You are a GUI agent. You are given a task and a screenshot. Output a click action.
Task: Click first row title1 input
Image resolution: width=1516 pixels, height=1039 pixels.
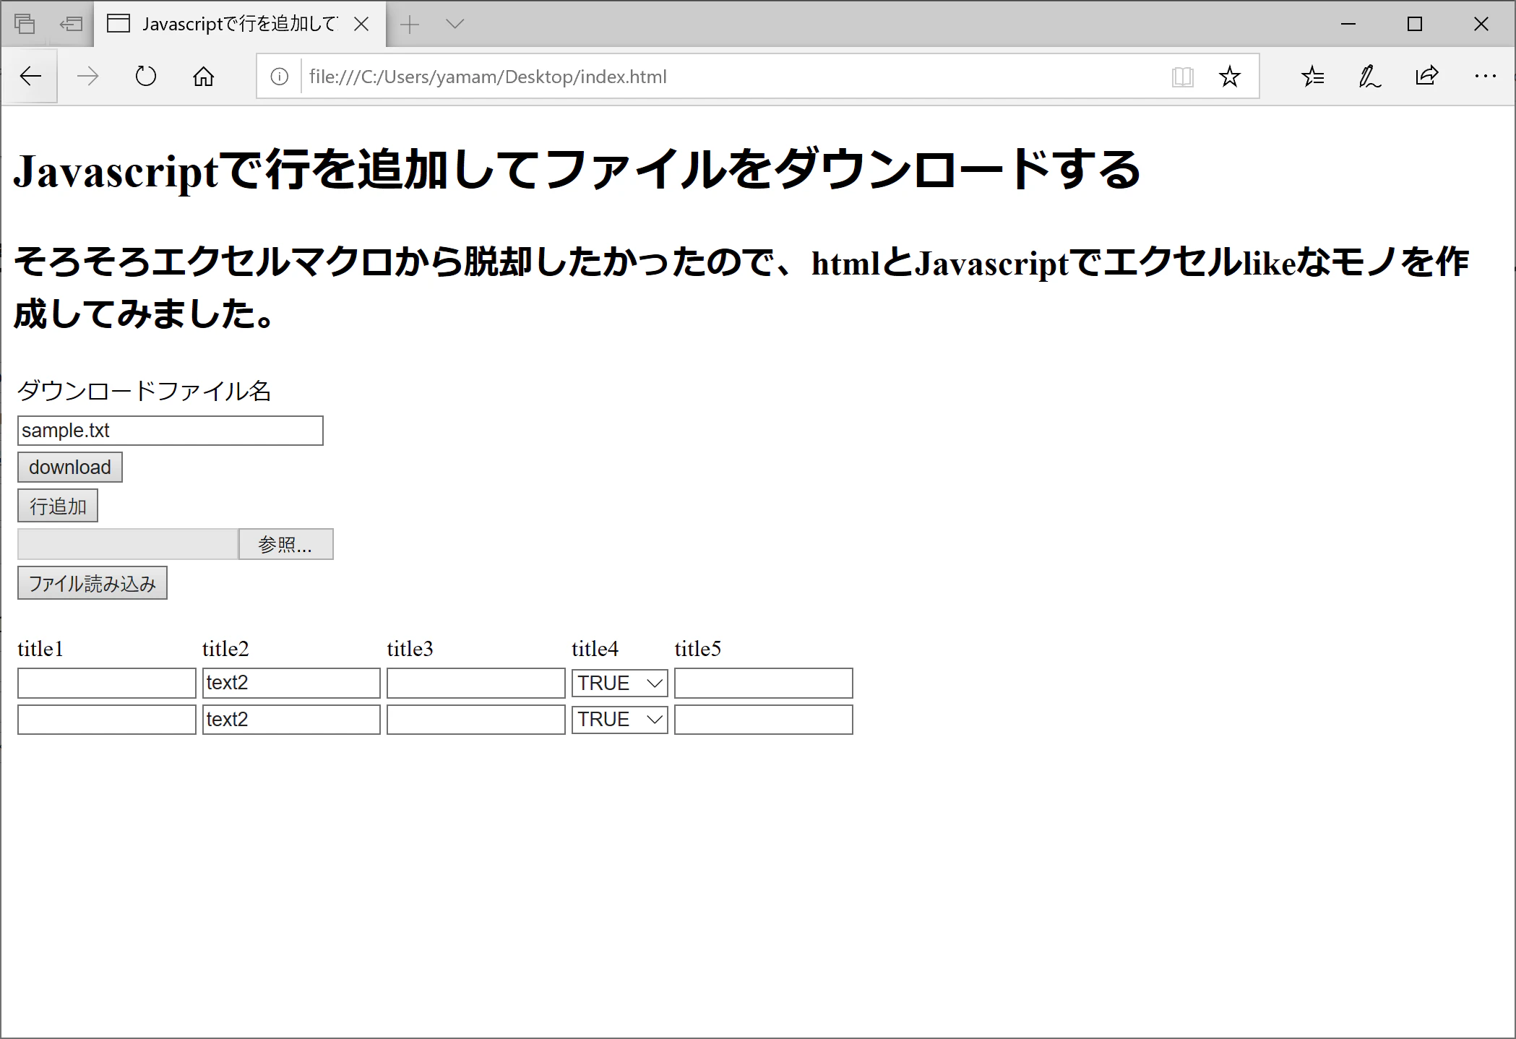click(107, 684)
